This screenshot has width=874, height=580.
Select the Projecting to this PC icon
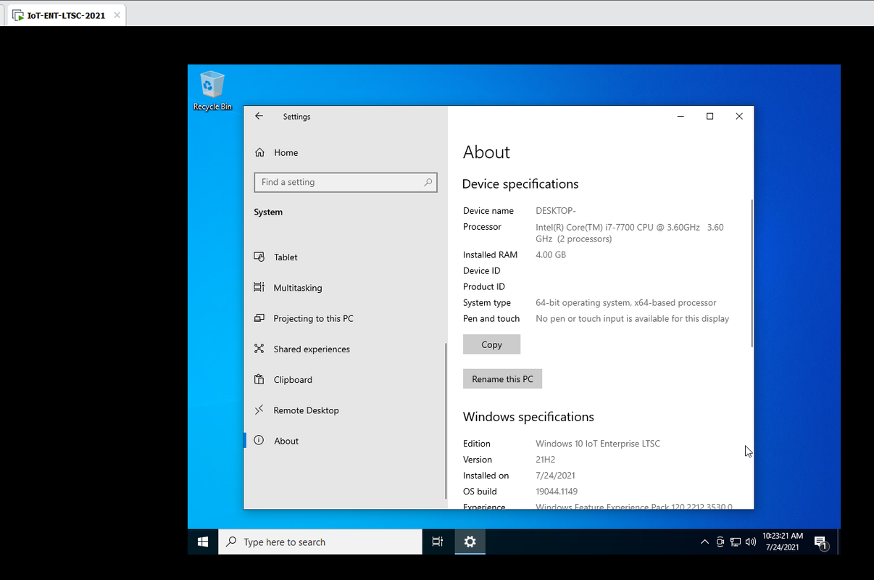(259, 318)
